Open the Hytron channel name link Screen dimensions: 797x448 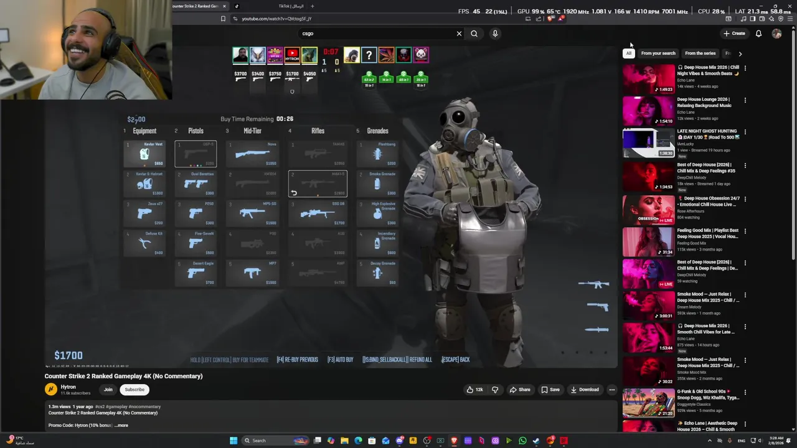[68, 387]
